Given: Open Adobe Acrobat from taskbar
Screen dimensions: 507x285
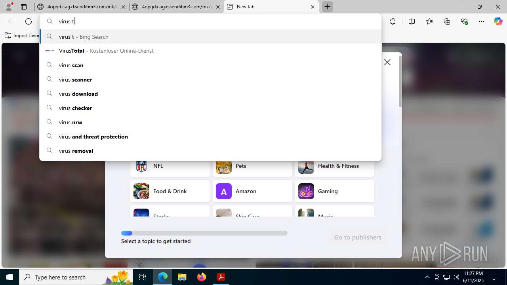Looking at the screenshot, I should (221, 277).
